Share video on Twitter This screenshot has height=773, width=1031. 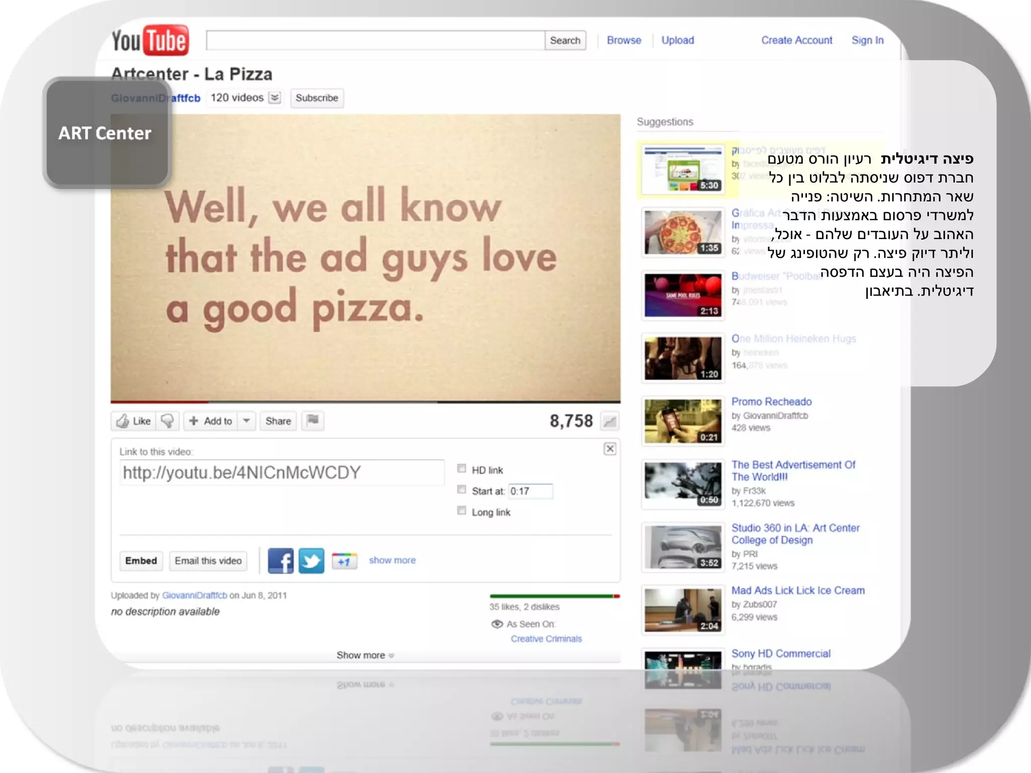click(311, 561)
